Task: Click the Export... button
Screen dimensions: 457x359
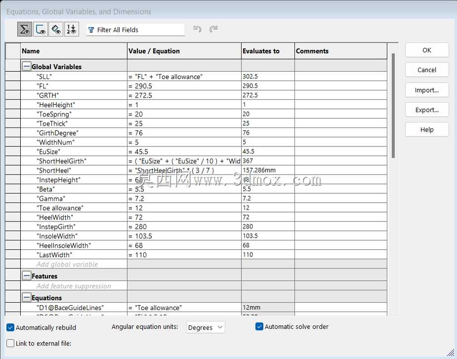Action: [427, 110]
